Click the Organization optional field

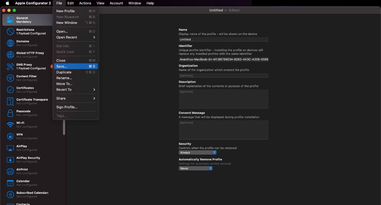coord(224,75)
